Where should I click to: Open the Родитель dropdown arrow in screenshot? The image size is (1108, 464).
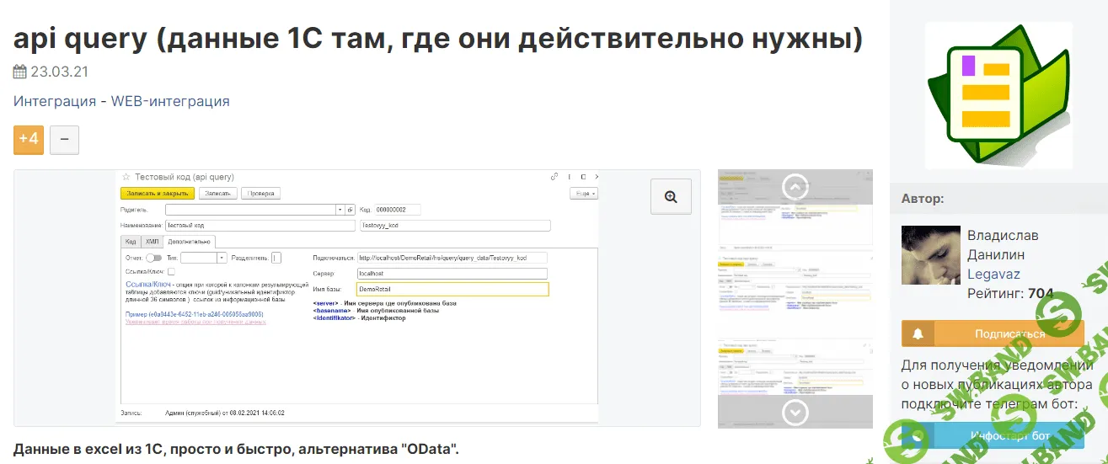point(340,210)
